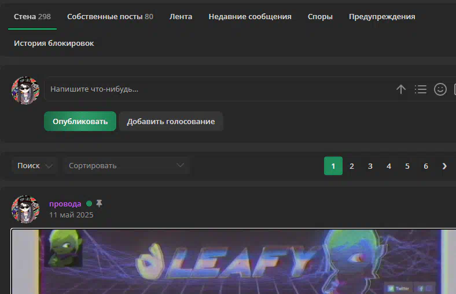Open История блокировок tab
The width and height of the screenshot is (456, 294).
click(x=54, y=43)
